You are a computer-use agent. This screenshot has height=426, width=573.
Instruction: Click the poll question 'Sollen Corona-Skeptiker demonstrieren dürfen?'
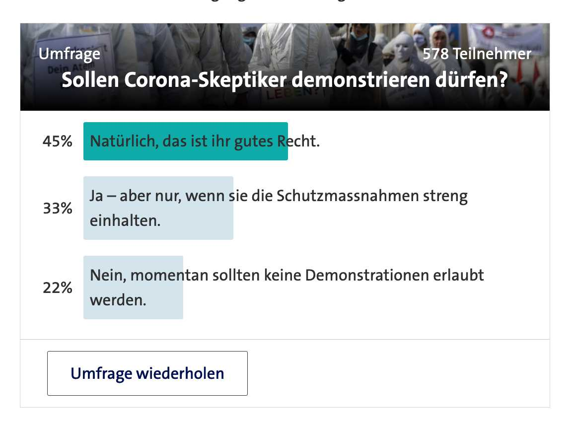coord(285,79)
